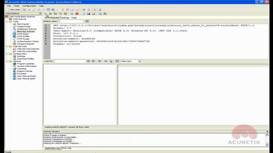The image size is (273, 153).
Task: Collapse the Configuration folder node
Action: click(x=7, y=54)
